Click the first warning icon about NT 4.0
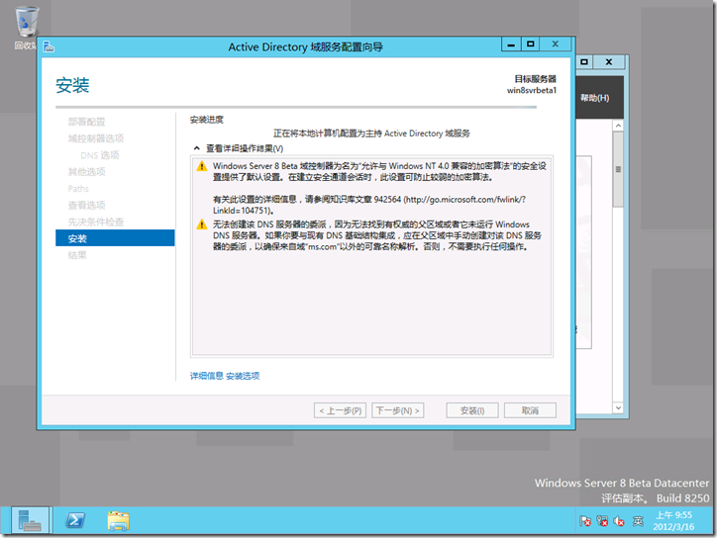Image resolution: width=717 pixels, height=538 pixels. coord(202,166)
